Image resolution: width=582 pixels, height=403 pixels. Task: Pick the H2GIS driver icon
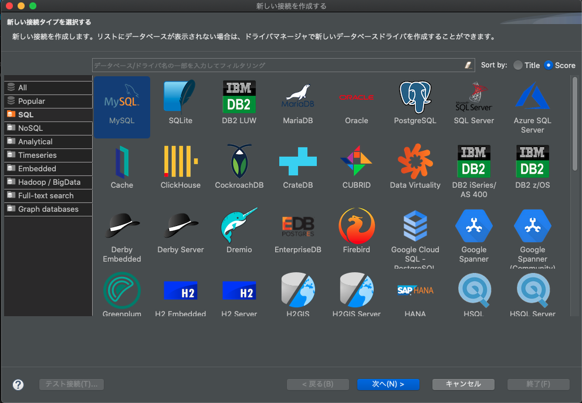(297, 290)
